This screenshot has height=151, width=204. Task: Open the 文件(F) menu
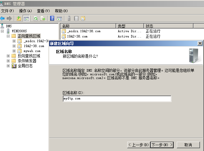point(7,11)
